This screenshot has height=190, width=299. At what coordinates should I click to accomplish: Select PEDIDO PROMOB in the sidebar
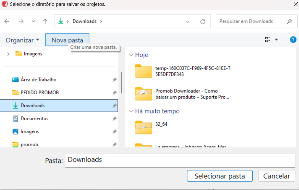40,92
